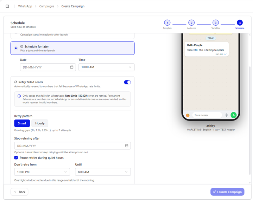Select the Schedule for later radio button
This screenshot has width=253, height=200.
(x=16, y=48)
